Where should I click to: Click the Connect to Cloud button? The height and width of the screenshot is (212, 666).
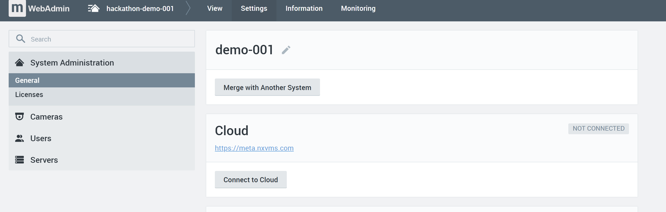251,180
